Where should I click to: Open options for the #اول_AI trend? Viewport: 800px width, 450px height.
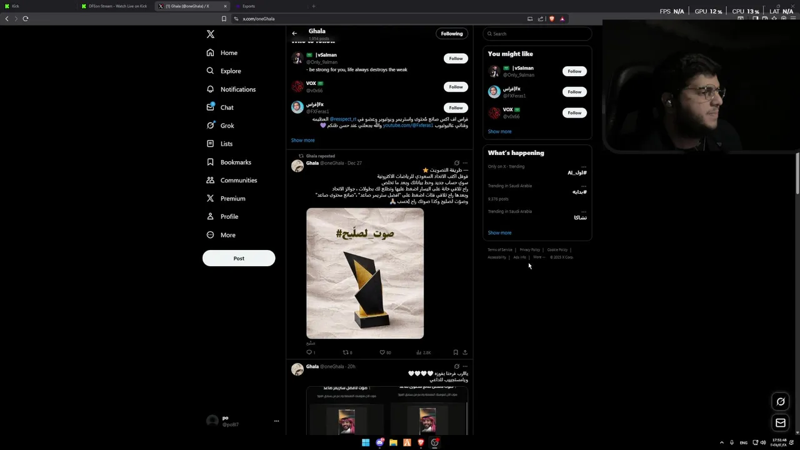click(584, 166)
